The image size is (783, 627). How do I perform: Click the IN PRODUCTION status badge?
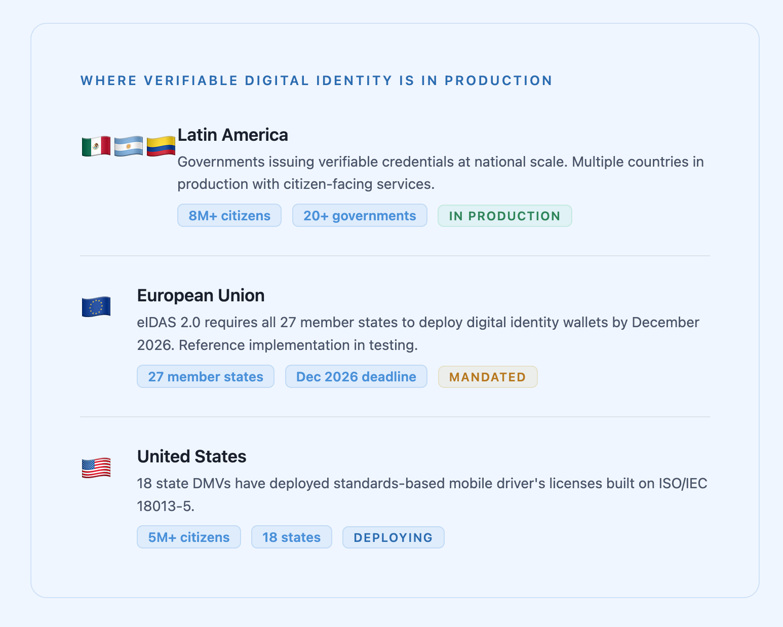pyautogui.click(x=505, y=216)
